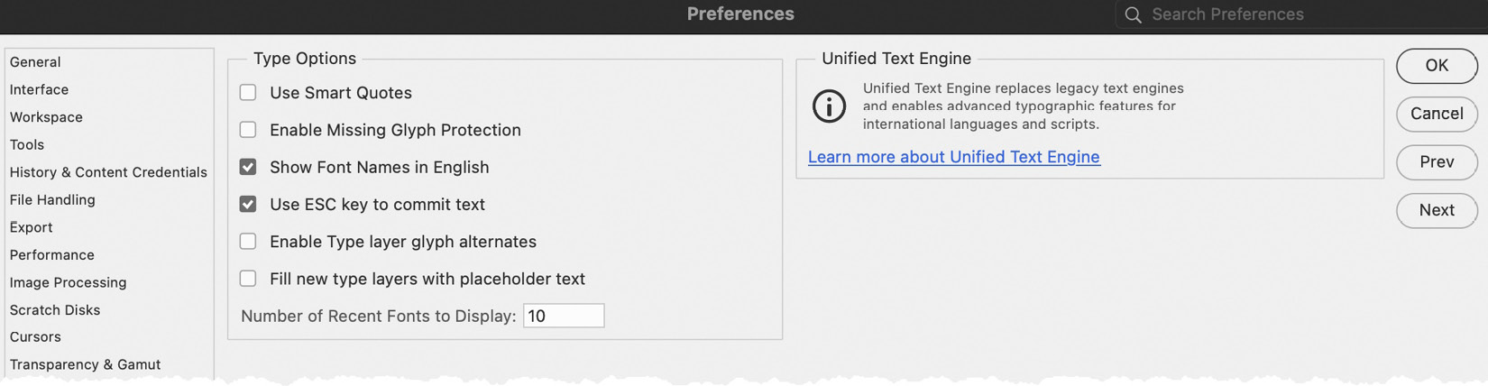Open History & Content Credentials settings

click(x=108, y=171)
